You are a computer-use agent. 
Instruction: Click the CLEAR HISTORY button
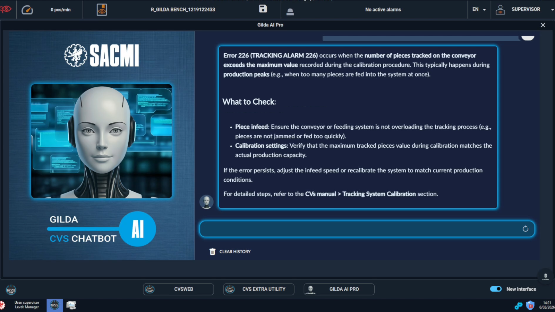[230, 252]
